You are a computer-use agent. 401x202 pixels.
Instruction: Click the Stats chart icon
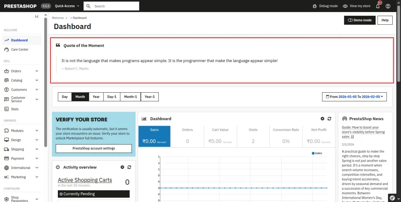point(6,109)
